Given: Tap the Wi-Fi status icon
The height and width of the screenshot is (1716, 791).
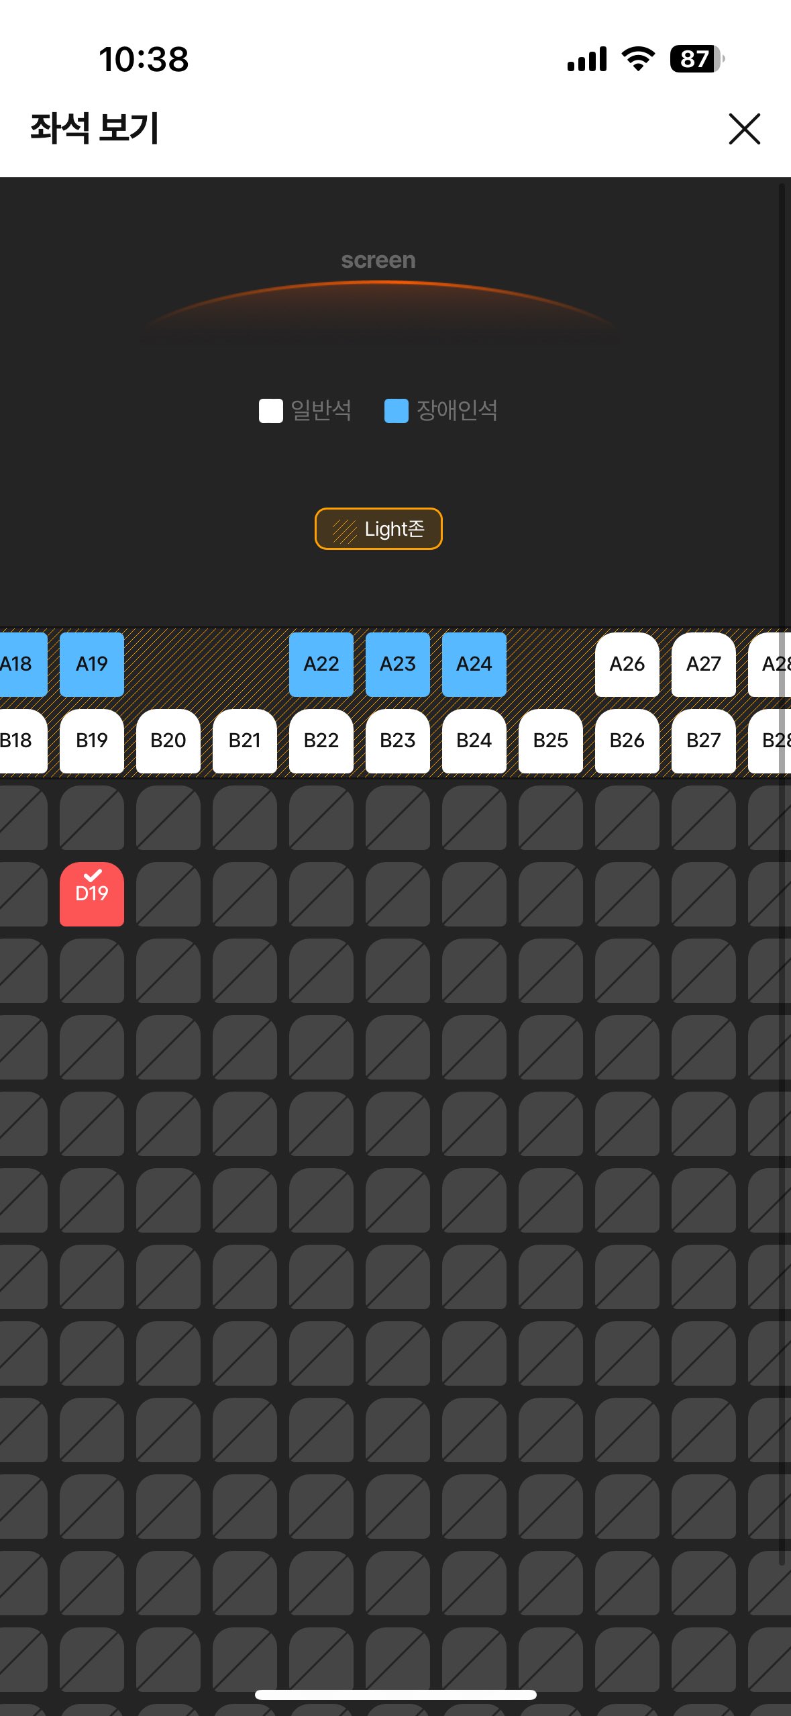Looking at the screenshot, I should pos(639,59).
